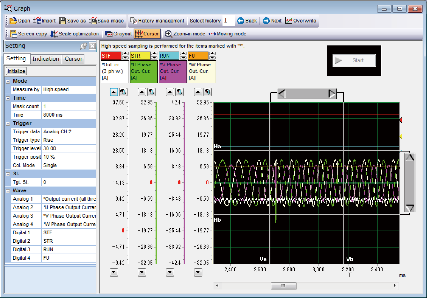Image resolution: width=427 pixels, height=298 pixels.
Task: Apply Grayout to the waveform display
Action: coord(119,34)
